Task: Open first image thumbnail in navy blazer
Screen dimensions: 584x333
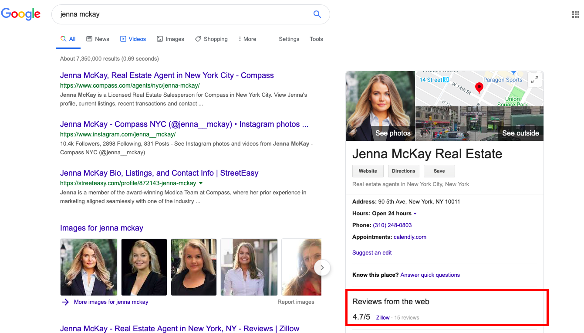Action: coord(89,267)
